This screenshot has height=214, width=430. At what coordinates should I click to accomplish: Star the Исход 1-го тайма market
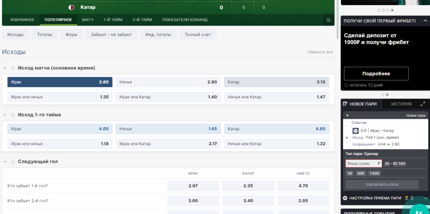tap(13, 115)
